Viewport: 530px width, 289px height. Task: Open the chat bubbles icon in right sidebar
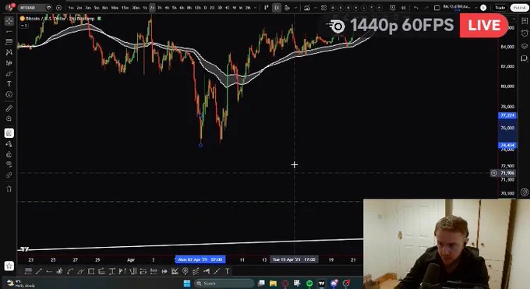tap(525, 59)
